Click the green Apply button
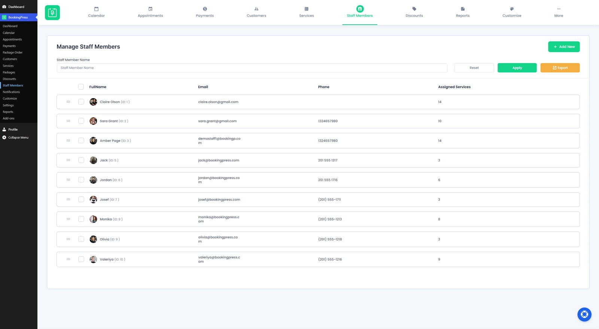599x329 pixels. pos(517,68)
